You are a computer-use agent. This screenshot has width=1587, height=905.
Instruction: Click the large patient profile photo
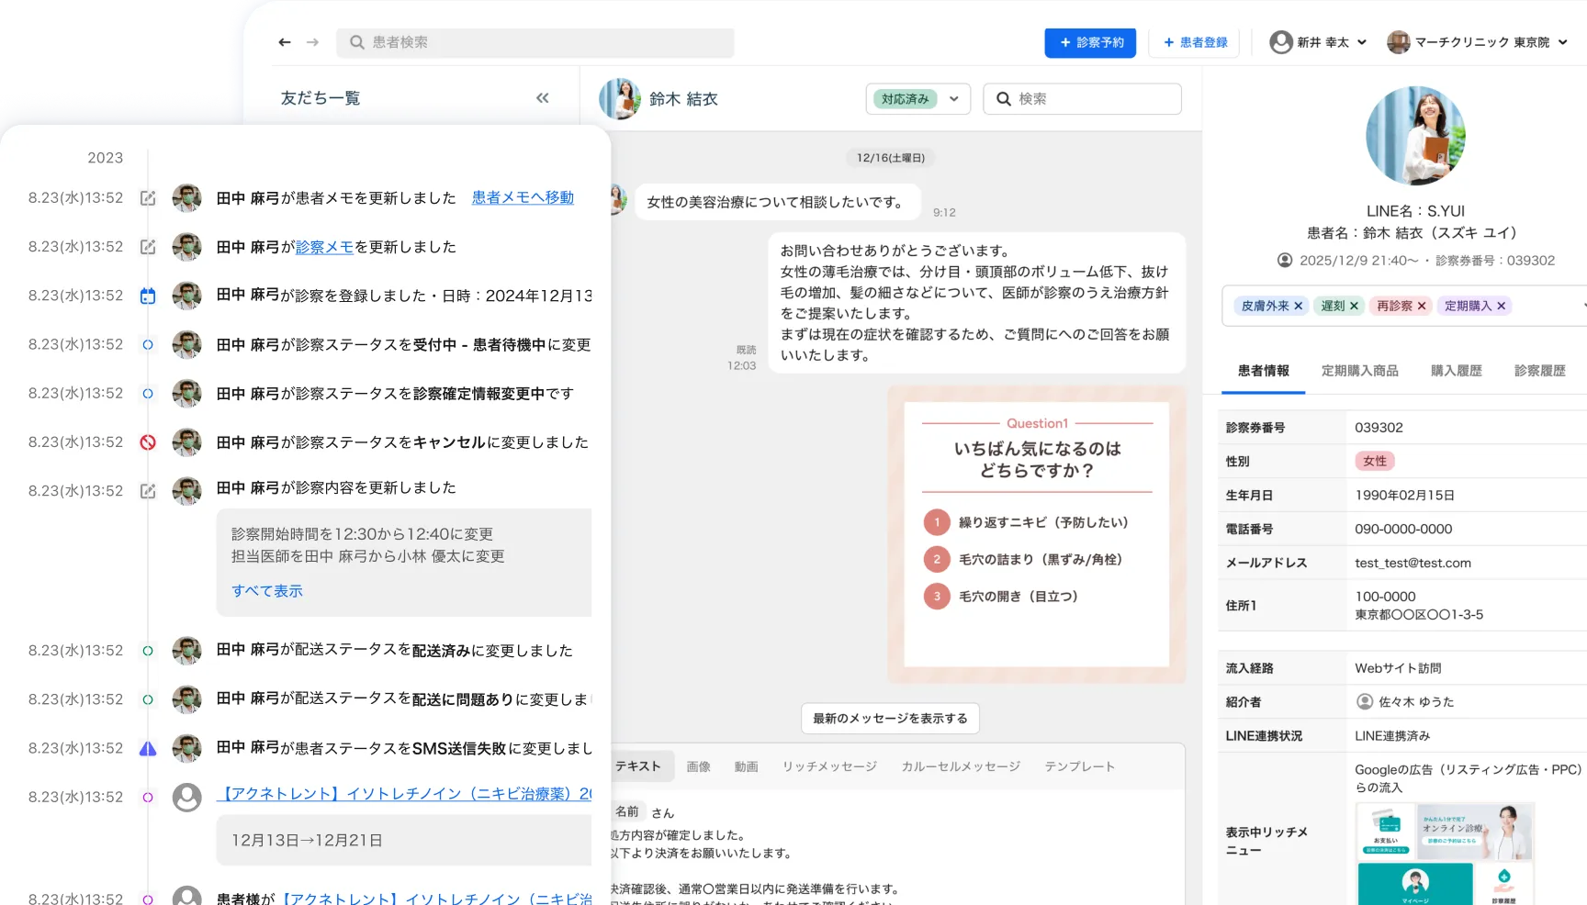point(1415,136)
